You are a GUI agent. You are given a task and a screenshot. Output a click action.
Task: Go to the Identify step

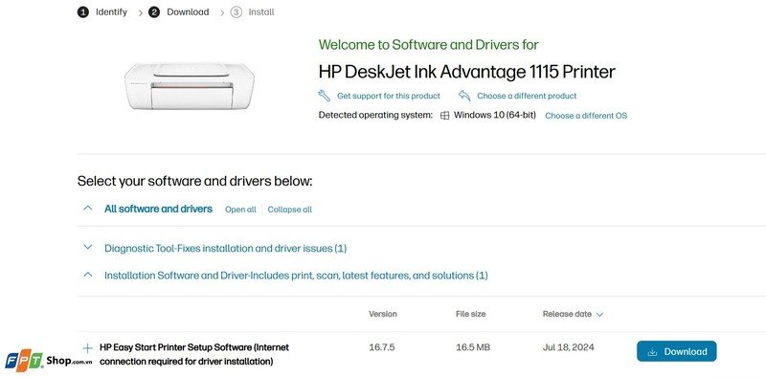point(111,12)
